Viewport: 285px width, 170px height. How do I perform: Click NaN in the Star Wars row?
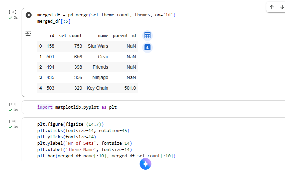pyautogui.click(x=131, y=46)
